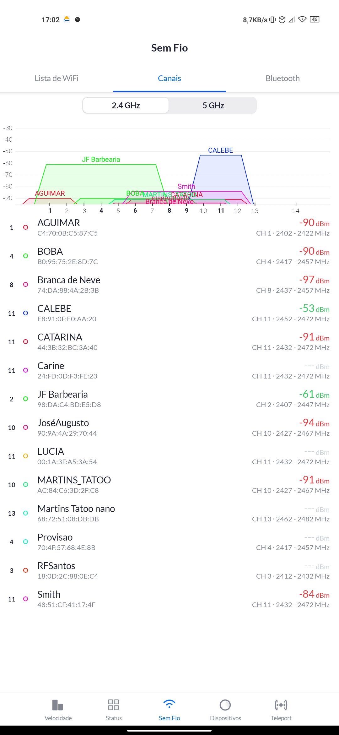
Task: Tap the battery indicator icon
Action: coord(315,19)
